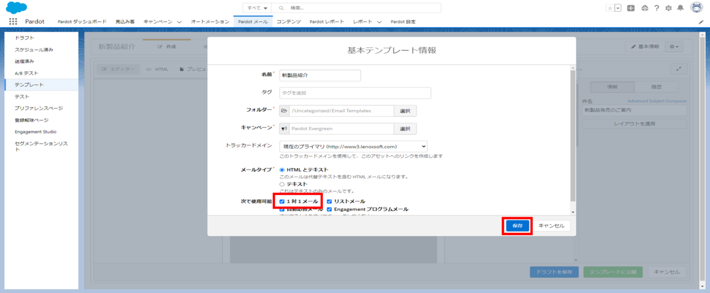Viewport: 710px width, 293px height.
Task: Click the favorites star icon
Action: click(609, 8)
